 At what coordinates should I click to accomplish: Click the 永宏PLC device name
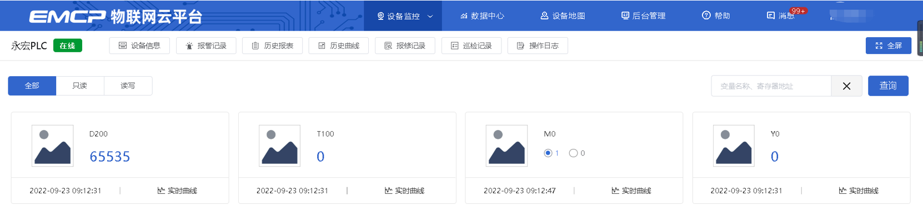click(x=29, y=46)
